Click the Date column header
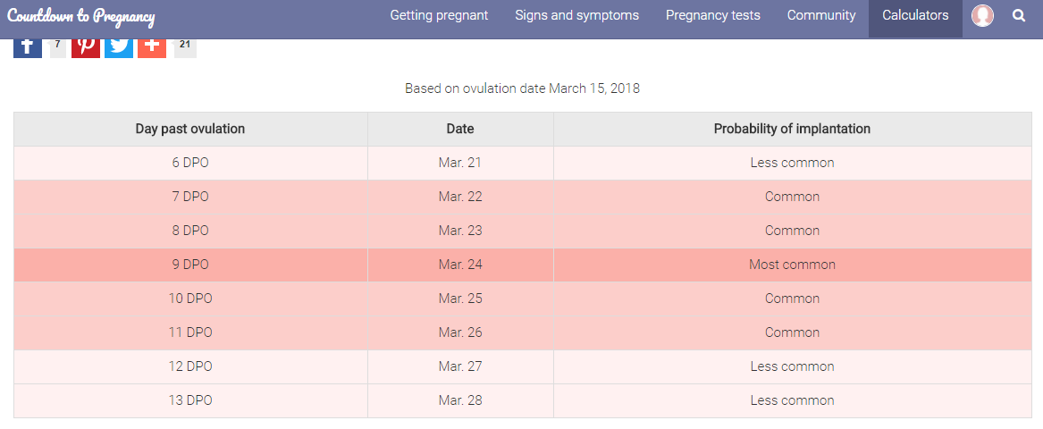 click(x=460, y=129)
